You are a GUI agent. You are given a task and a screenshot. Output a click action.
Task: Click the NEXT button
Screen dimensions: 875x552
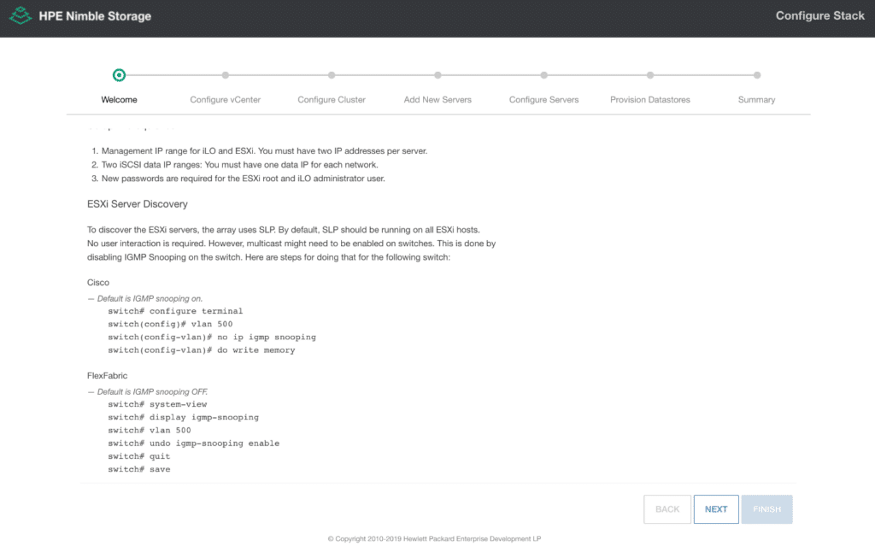[x=716, y=509]
